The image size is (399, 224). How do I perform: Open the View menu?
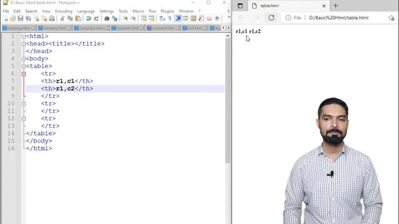[46, 11]
